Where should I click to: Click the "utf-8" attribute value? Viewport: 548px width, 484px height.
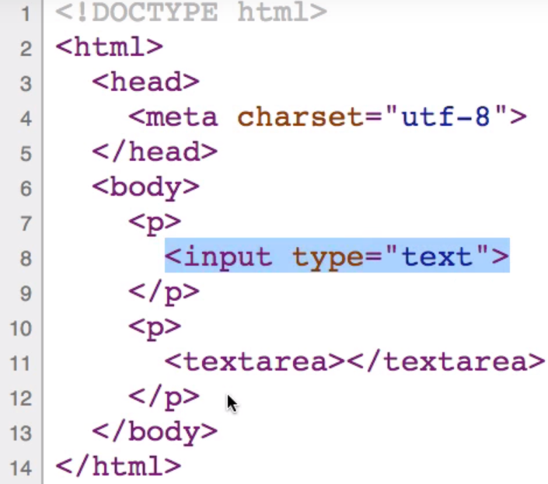446,117
